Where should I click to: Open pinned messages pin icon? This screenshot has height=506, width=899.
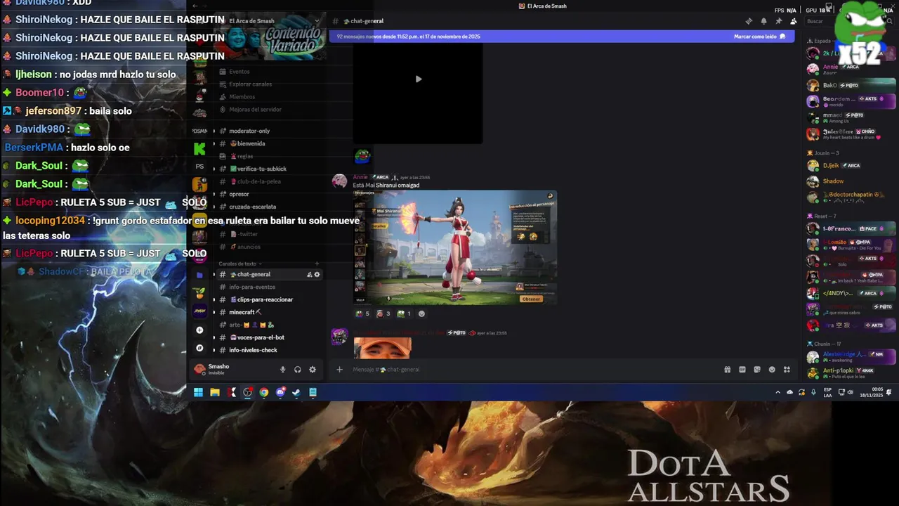778,21
